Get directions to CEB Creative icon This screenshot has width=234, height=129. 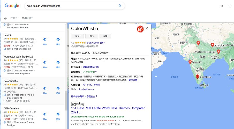58,114
